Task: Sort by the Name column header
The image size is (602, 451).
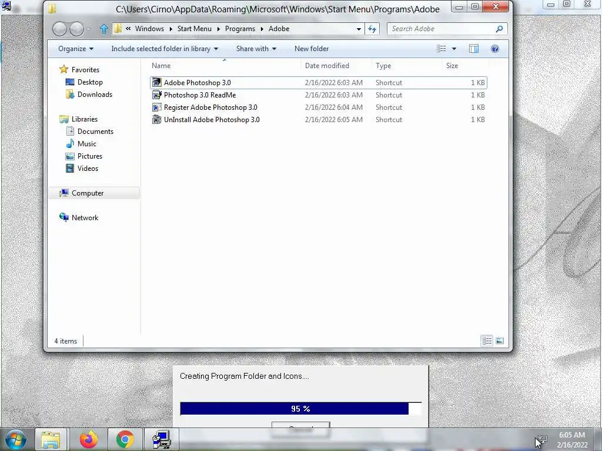Action: [225, 66]
